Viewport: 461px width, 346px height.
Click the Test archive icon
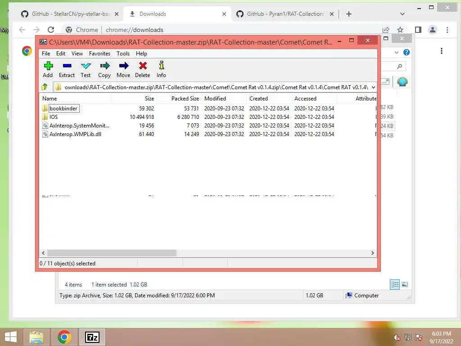86,69
